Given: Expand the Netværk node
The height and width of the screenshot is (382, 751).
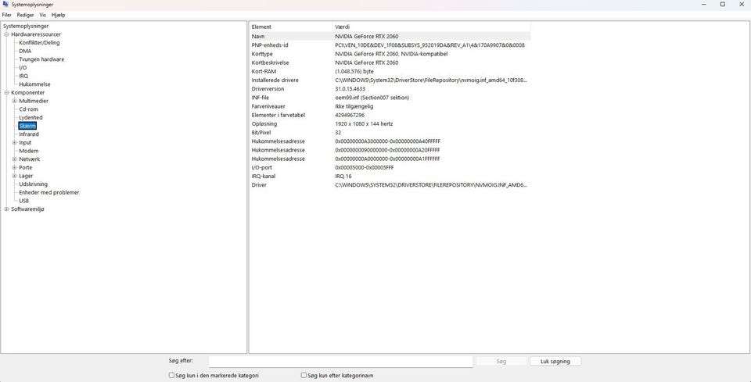Looking at the screenshot, I should pyautogui.click(x=14, y=159).
